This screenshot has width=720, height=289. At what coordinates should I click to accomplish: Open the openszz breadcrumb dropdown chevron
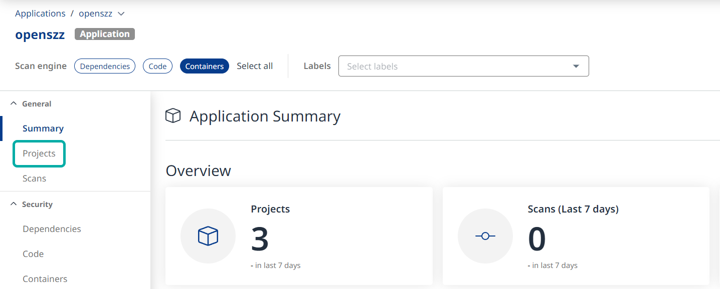pos(121,13)
